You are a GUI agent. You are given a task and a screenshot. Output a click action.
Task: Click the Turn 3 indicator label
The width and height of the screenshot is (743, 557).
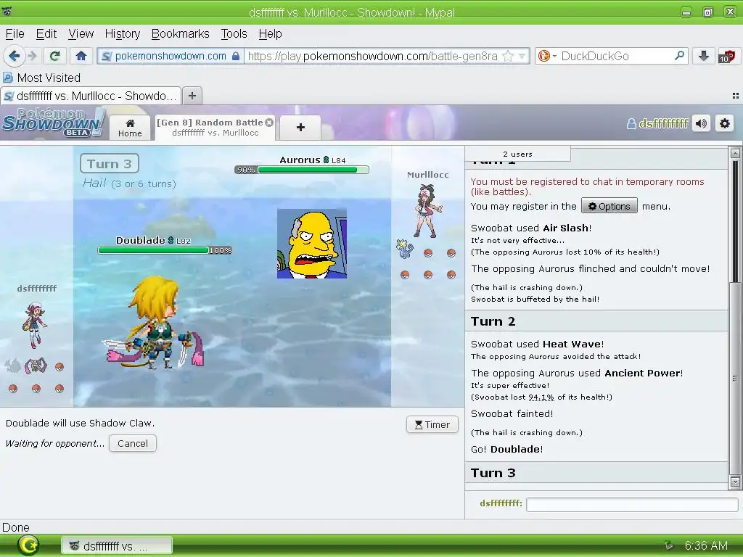[x=110, y=164]
